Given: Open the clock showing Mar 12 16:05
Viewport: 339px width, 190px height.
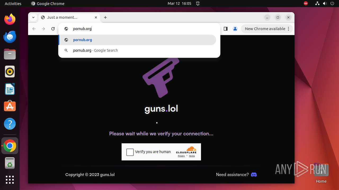Looking at the screenshot, I should 179,3.
